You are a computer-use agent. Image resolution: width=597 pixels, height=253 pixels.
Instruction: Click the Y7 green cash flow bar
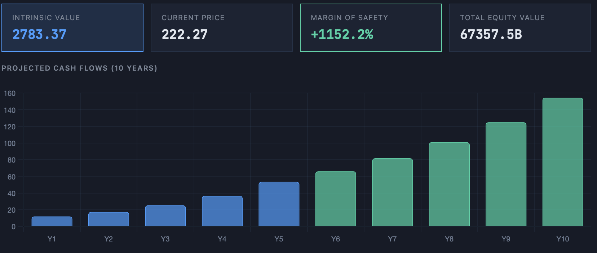(x=393, y=192)
